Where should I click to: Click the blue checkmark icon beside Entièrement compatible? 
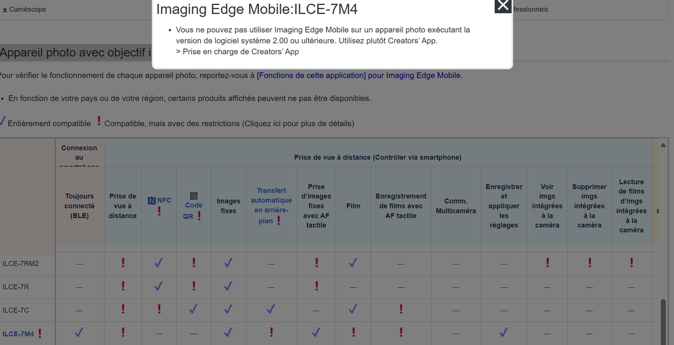click(x=3, y=121)
